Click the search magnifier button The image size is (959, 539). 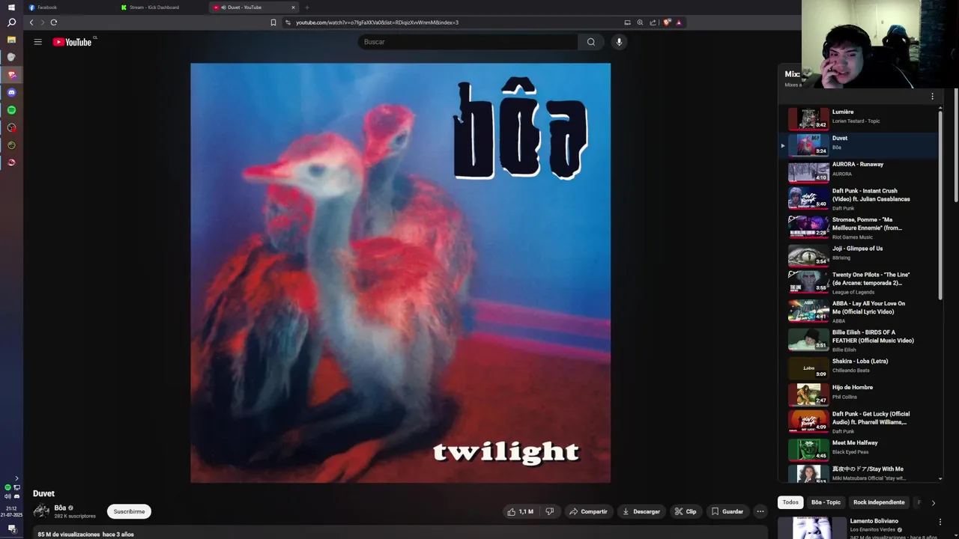point(590,42)
